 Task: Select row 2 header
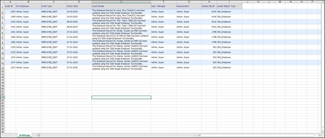tap(2, 12)
